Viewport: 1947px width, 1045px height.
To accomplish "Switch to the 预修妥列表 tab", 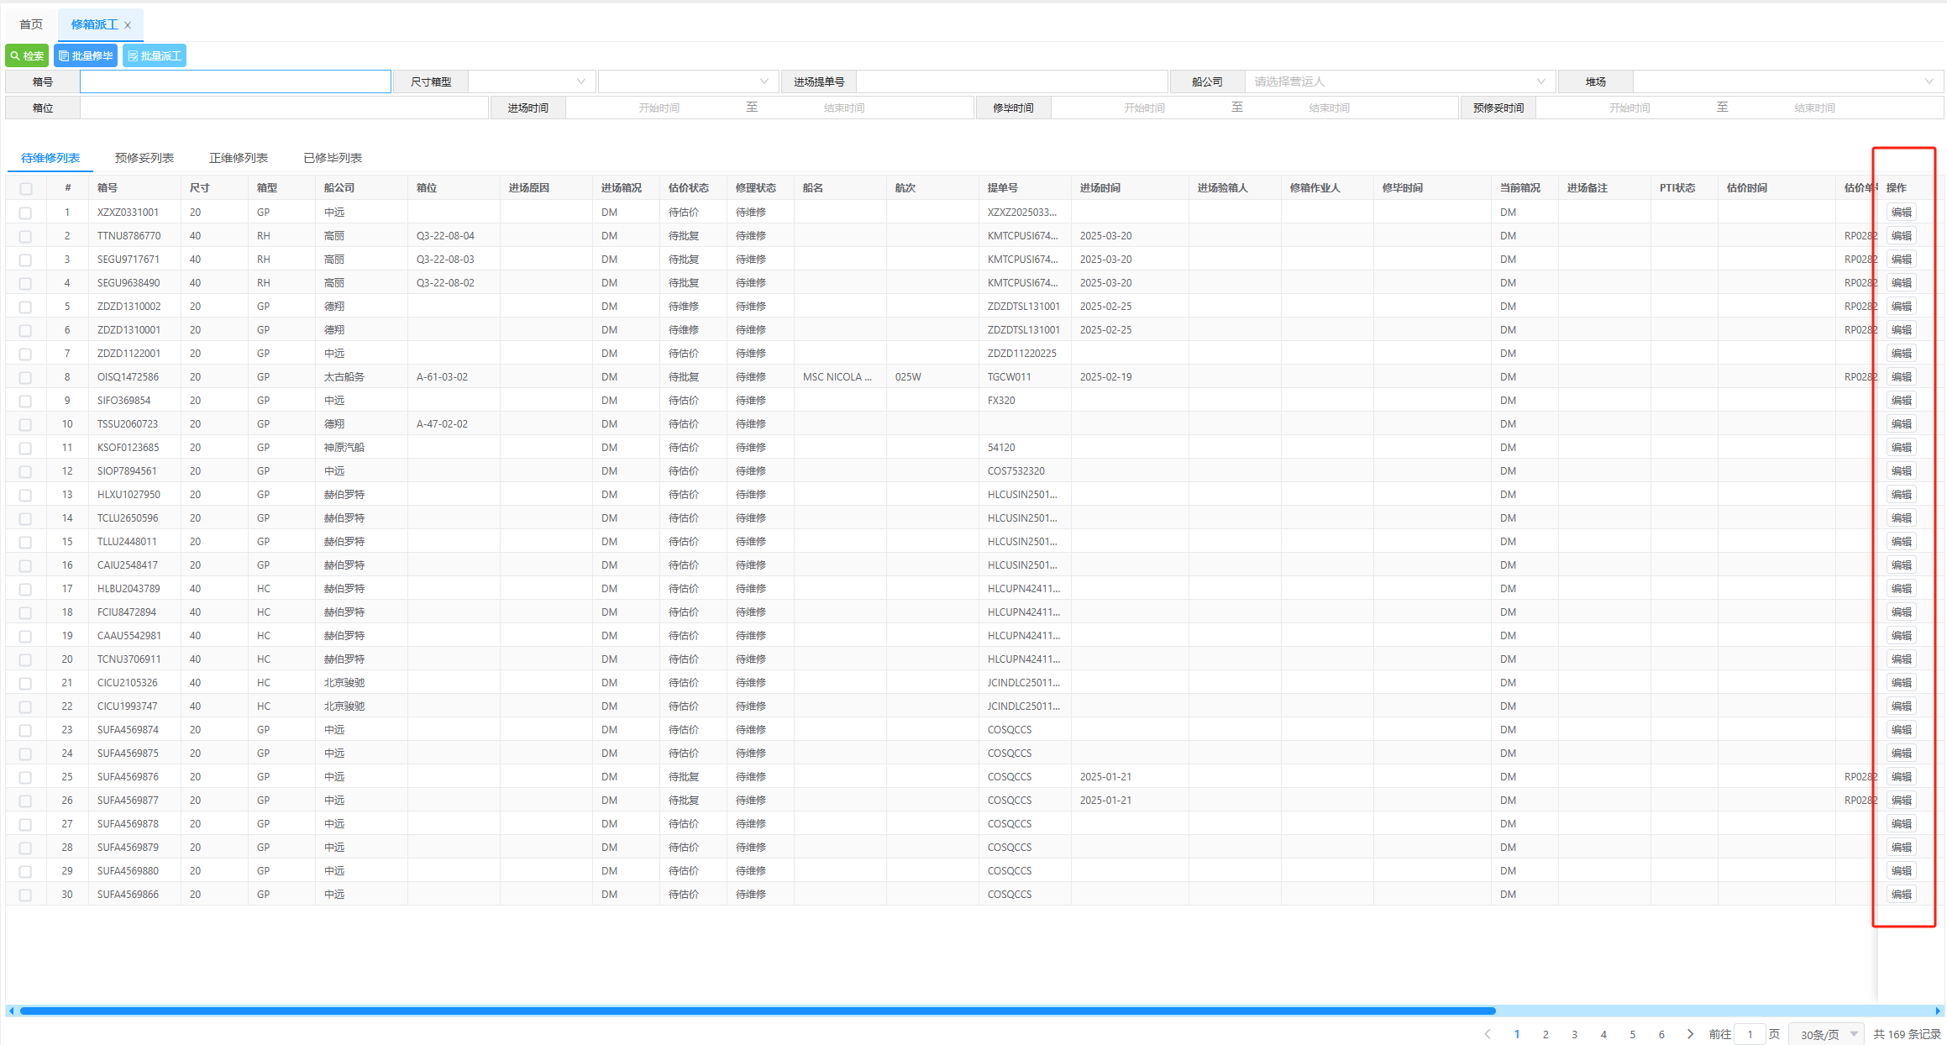I will click(x=144, y=158).
